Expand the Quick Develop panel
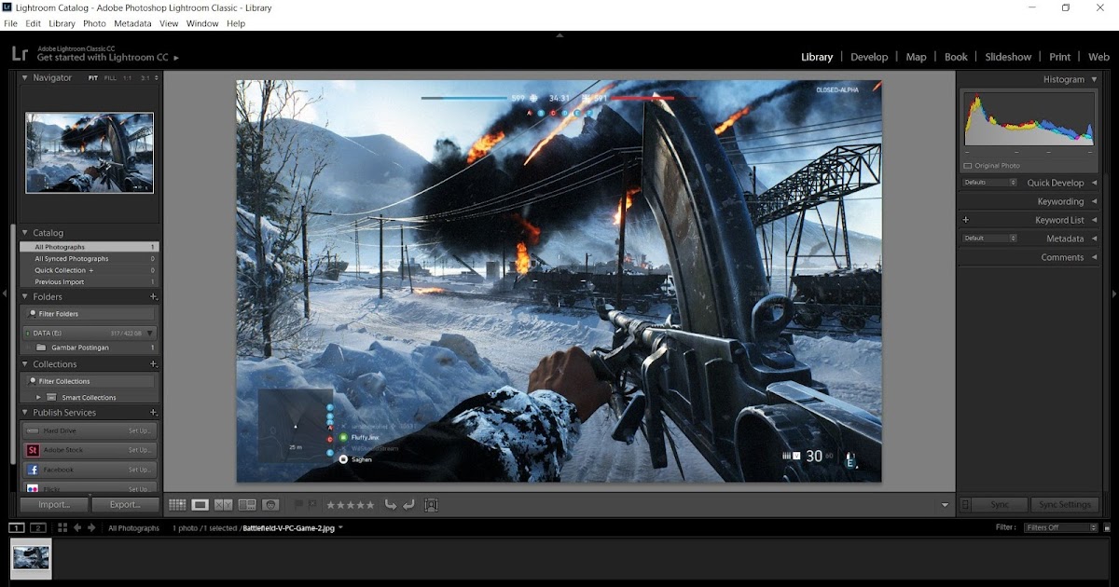Image resolution: width=1119 pixels, height=587 pixels. point(1094,184)
